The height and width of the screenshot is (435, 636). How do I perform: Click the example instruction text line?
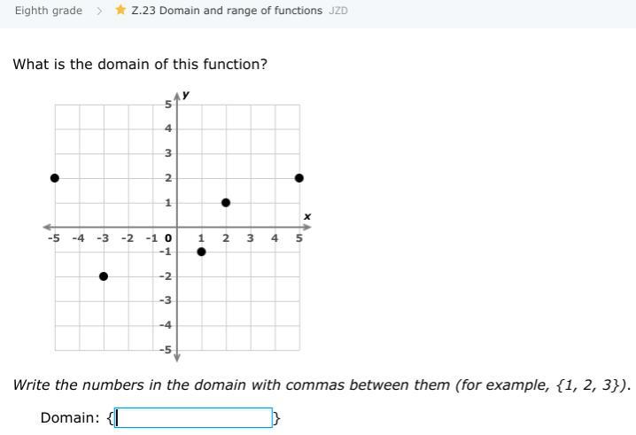322,385
